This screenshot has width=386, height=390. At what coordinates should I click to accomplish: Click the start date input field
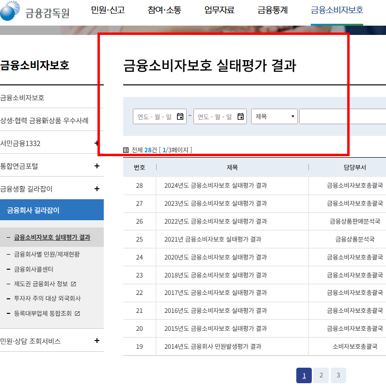tap(160, 116)
